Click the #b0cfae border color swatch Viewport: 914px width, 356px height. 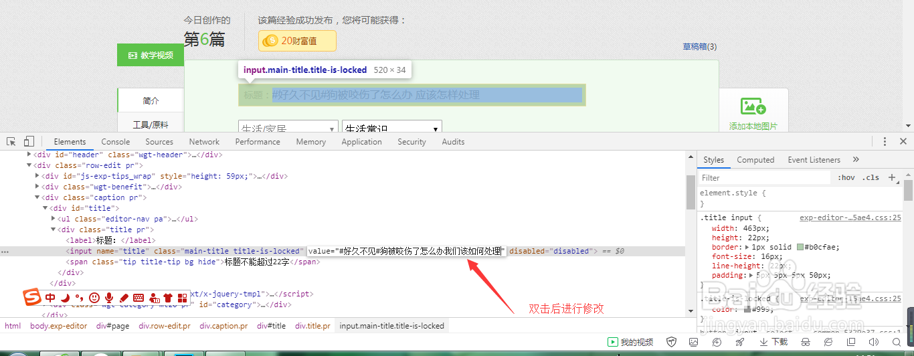tap(800, 247)
